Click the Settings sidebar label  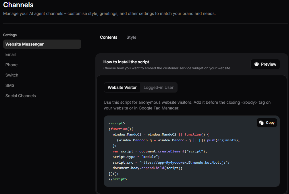(10, 35)
